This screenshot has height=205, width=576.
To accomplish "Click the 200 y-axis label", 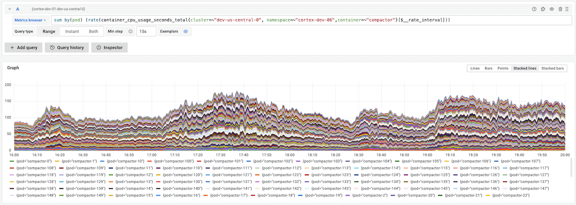I will click(8, 85).
